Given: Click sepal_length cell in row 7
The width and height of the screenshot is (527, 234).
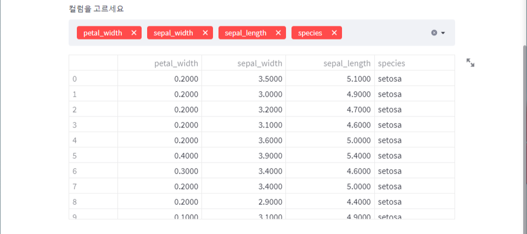Looking at the screenshot, I should tap(330, 186).
